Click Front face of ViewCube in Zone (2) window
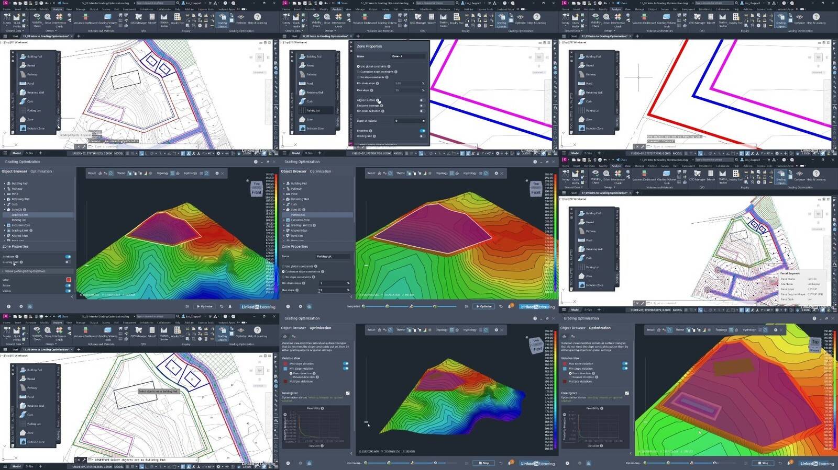The width and height of the screenshot is (838, 470). tap(257, 192)
